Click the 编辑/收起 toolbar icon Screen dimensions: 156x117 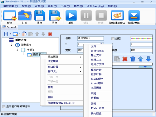[134, 16]
